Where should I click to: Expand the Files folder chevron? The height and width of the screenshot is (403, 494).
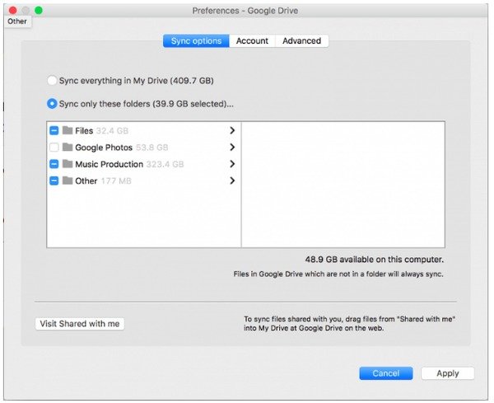pos(232,130)
